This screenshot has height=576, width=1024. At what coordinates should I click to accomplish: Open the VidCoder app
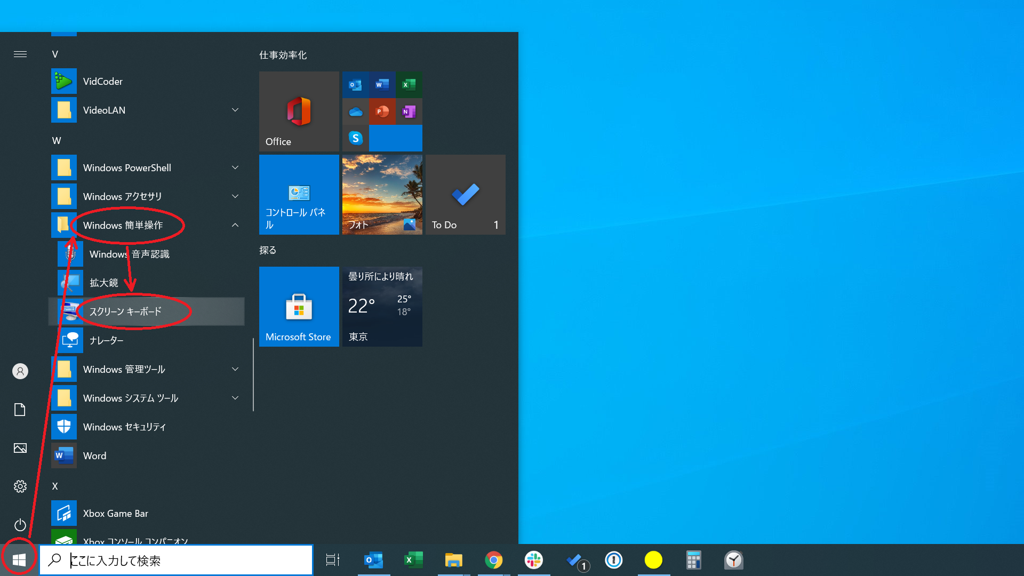click(x=147, y=81)
